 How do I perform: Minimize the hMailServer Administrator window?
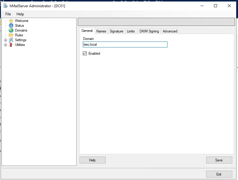(202, 6)
